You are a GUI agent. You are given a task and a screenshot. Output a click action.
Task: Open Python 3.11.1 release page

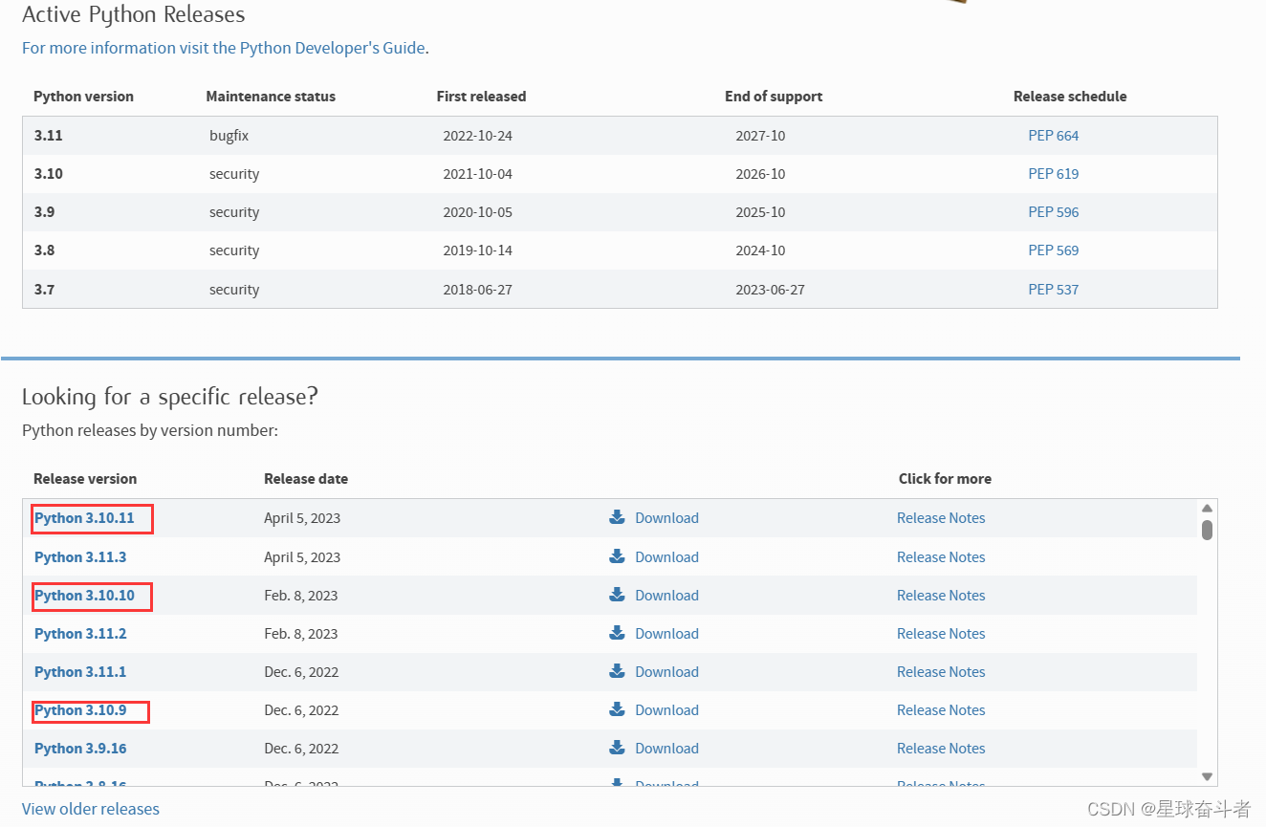(80, 671)
